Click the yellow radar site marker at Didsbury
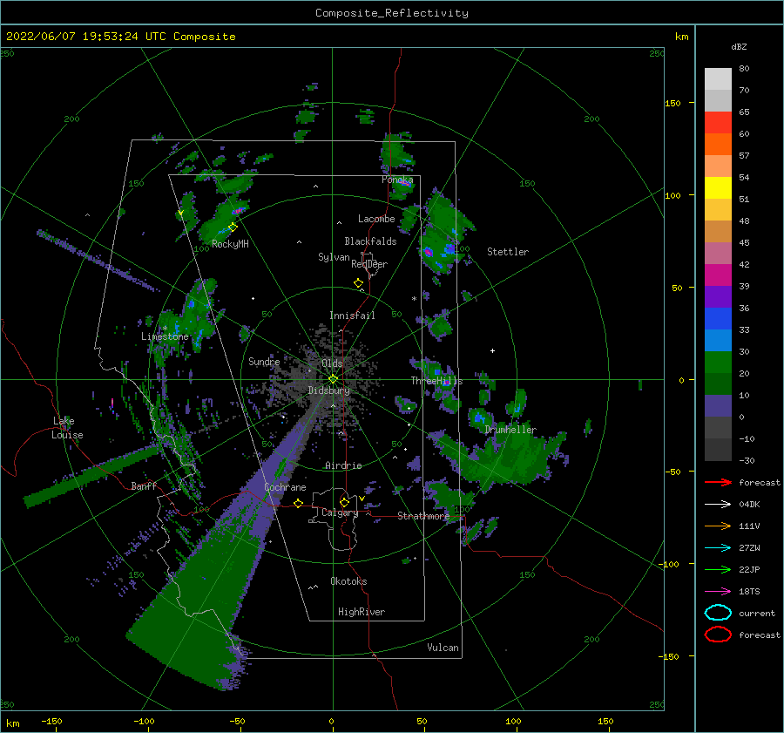This screenshot has height=733, width=784. tap(333, 379)
